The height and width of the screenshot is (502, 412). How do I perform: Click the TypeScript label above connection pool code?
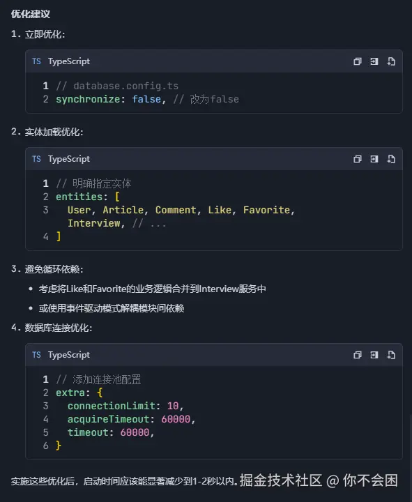(69, 355)
